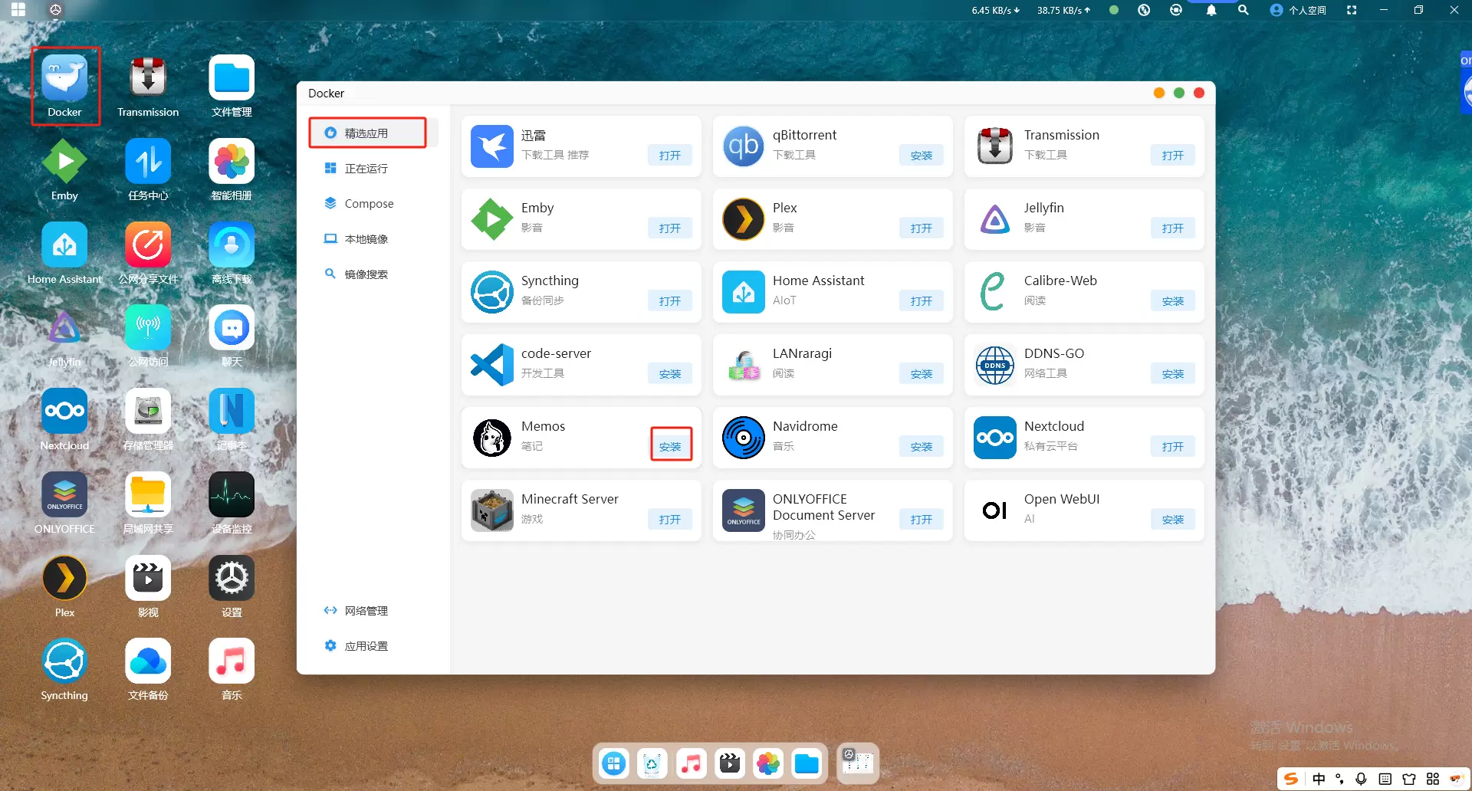Open 镜像搜索 in the sidebar
The width and height of the screenshot is (1472, 791).
366,274
